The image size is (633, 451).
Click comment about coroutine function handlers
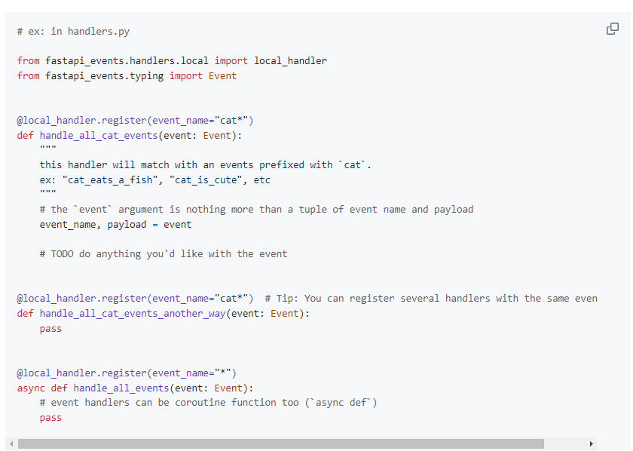tap(208, 403)
